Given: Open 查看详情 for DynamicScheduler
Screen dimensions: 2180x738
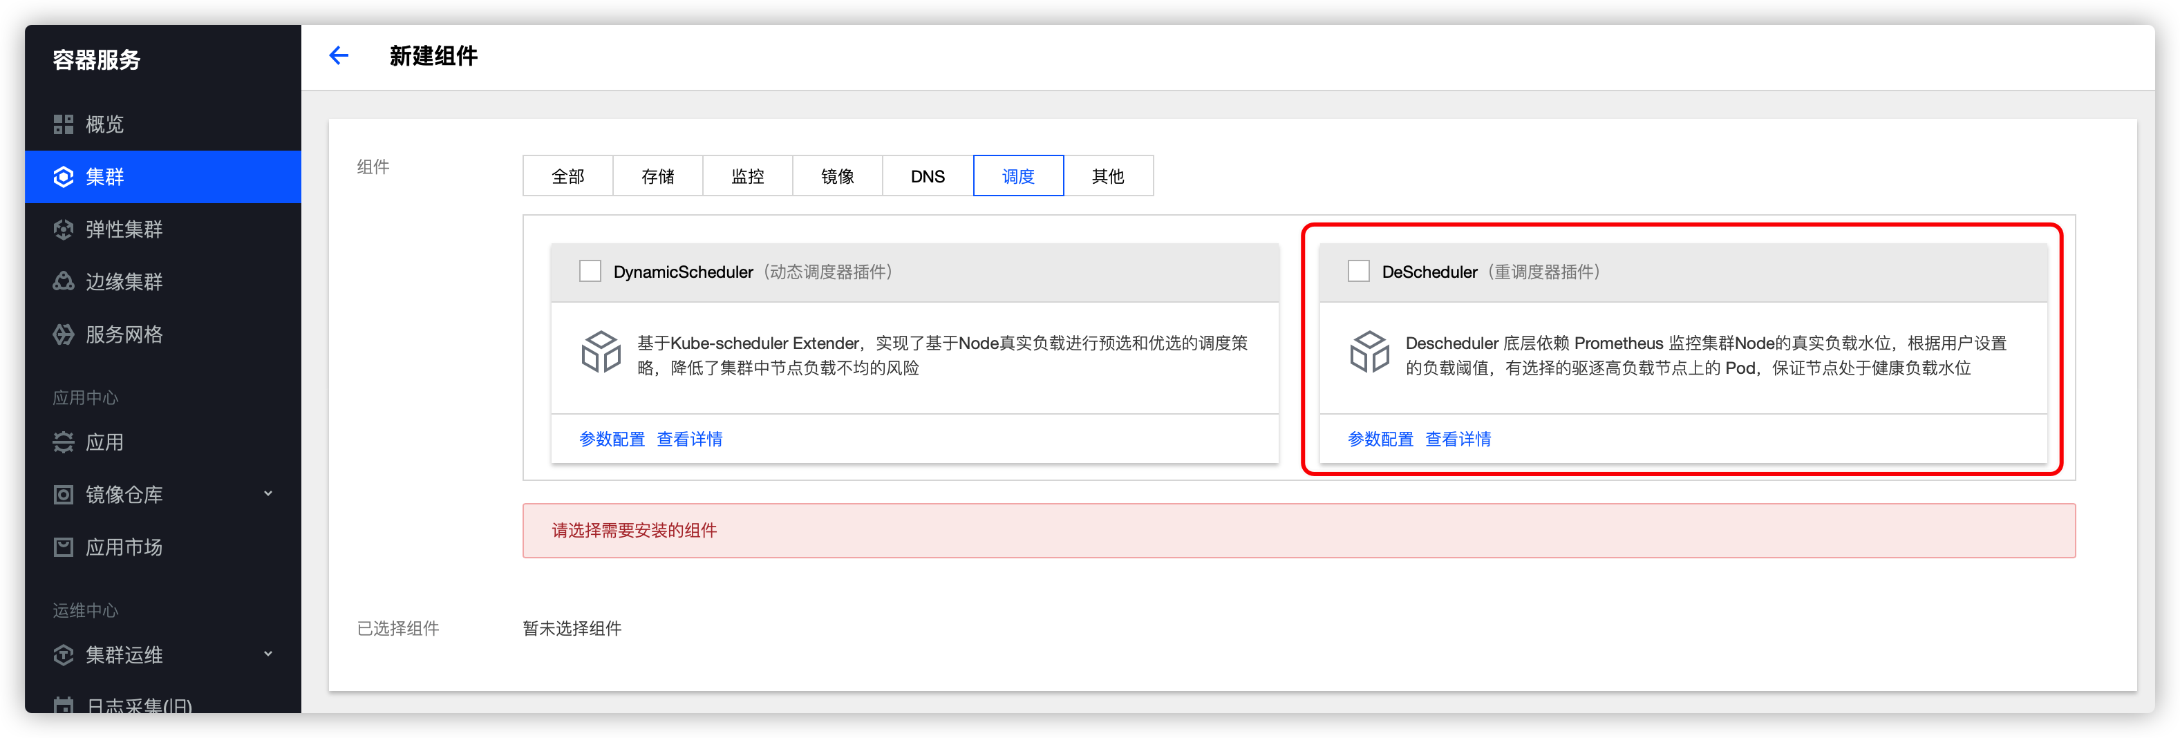Looking at the screenshot, I should 690,439.
